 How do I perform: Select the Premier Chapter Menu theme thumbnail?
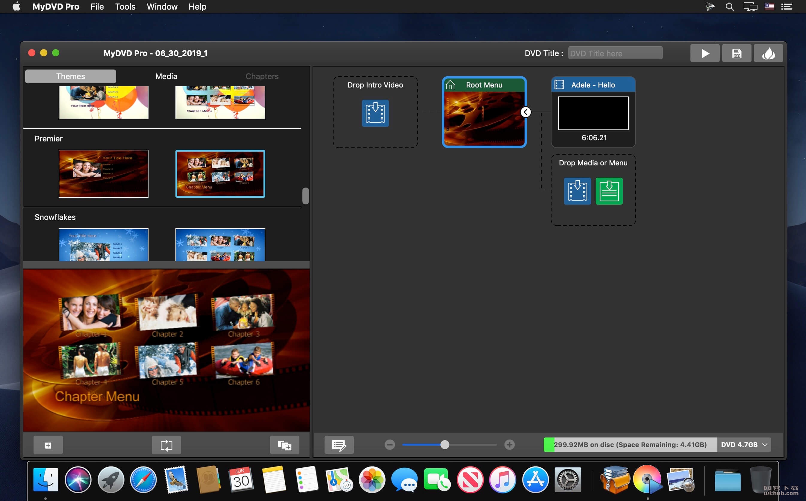220,173
